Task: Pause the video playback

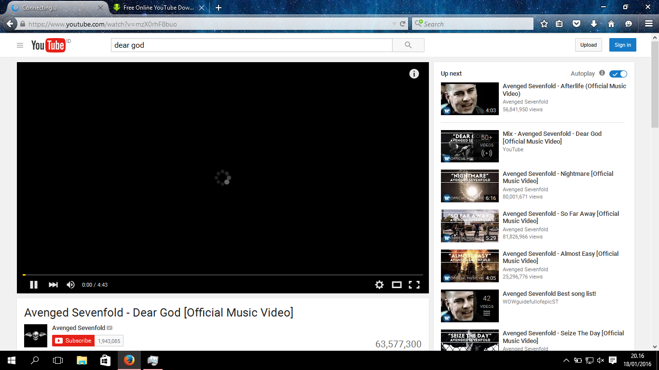Action: [34, 285]
